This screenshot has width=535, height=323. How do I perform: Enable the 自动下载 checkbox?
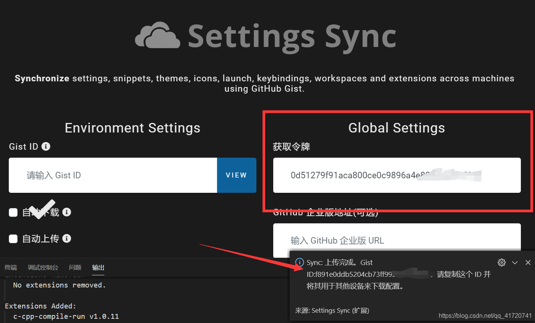[13, 212]
